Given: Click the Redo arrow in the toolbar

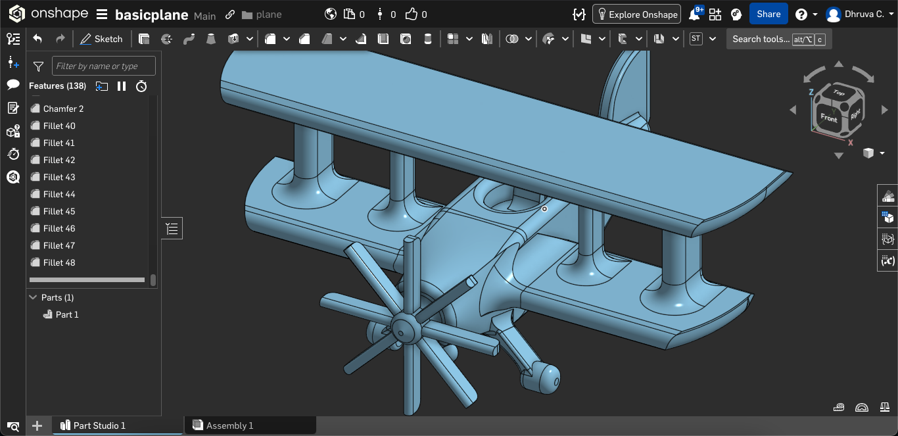Looking at the screenshot, I should pyautogui.click(x=60, y=39).
